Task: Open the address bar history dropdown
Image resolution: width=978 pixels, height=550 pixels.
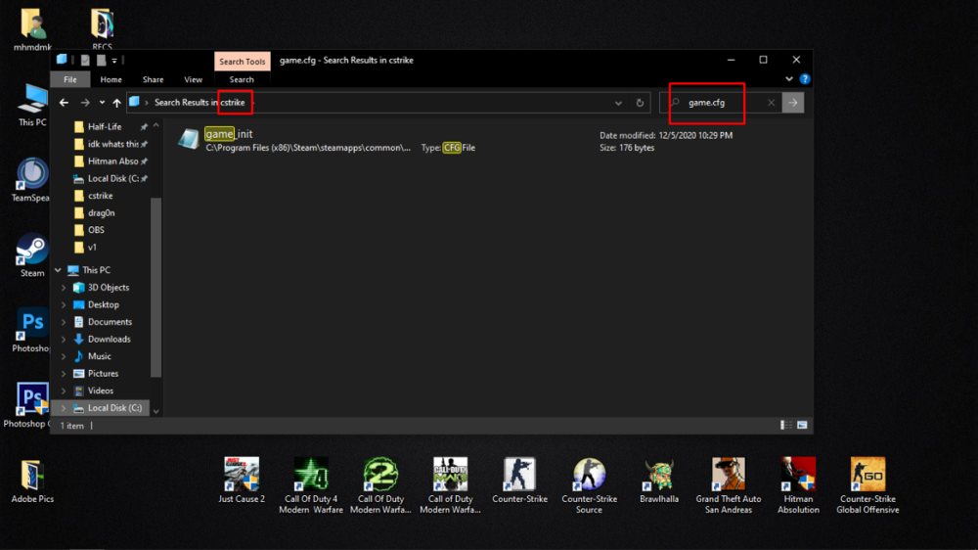Action: (618, 103)
